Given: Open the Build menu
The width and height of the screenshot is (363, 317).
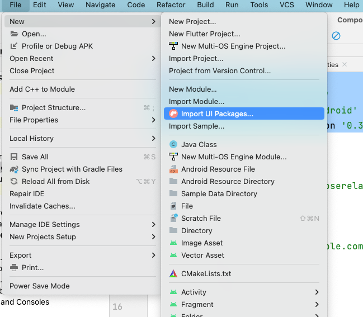Looking at the screenshot, I should [205, 5].
